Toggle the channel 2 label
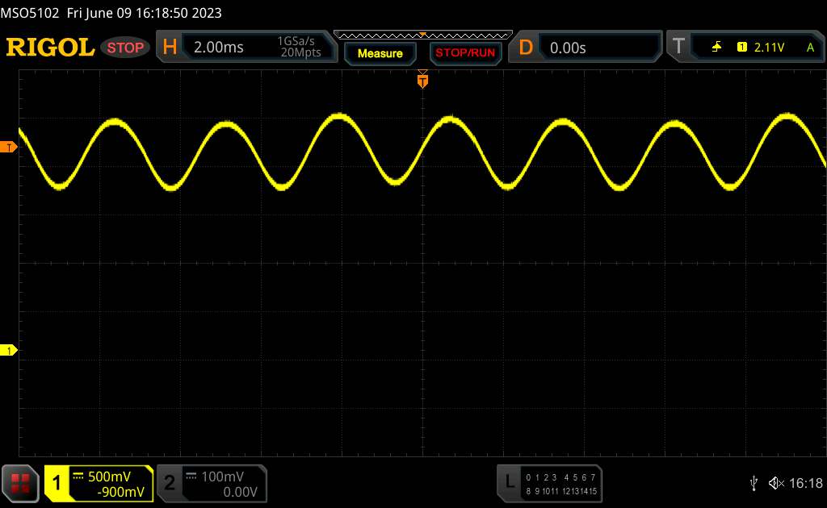Image resolution: width=827 pixels, height=508 pixels. click(170, 483)
